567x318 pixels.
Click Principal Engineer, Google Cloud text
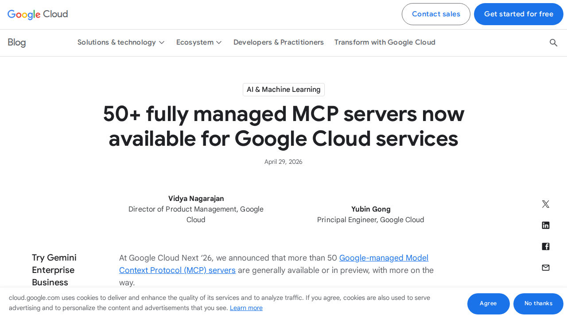pyautogui.click(x=371, y=220)
